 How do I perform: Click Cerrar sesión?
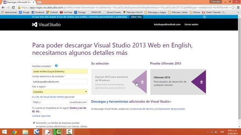point(191,24)
